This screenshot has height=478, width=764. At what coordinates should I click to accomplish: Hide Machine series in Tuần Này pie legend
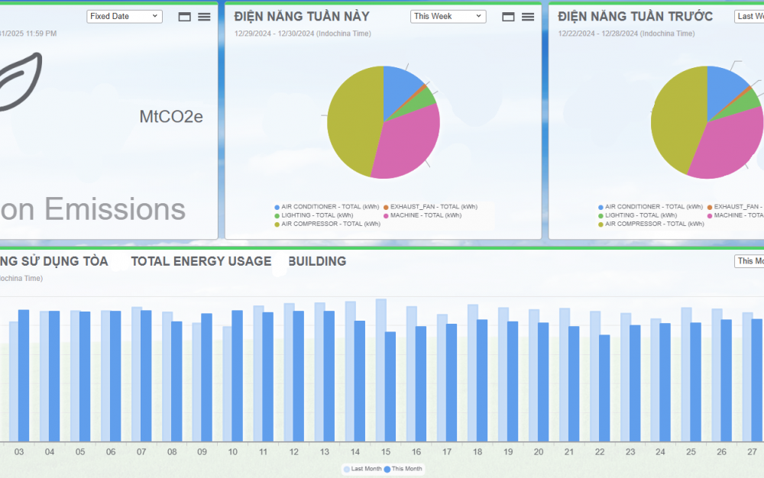pyautogui.click(x=426, y=215)
